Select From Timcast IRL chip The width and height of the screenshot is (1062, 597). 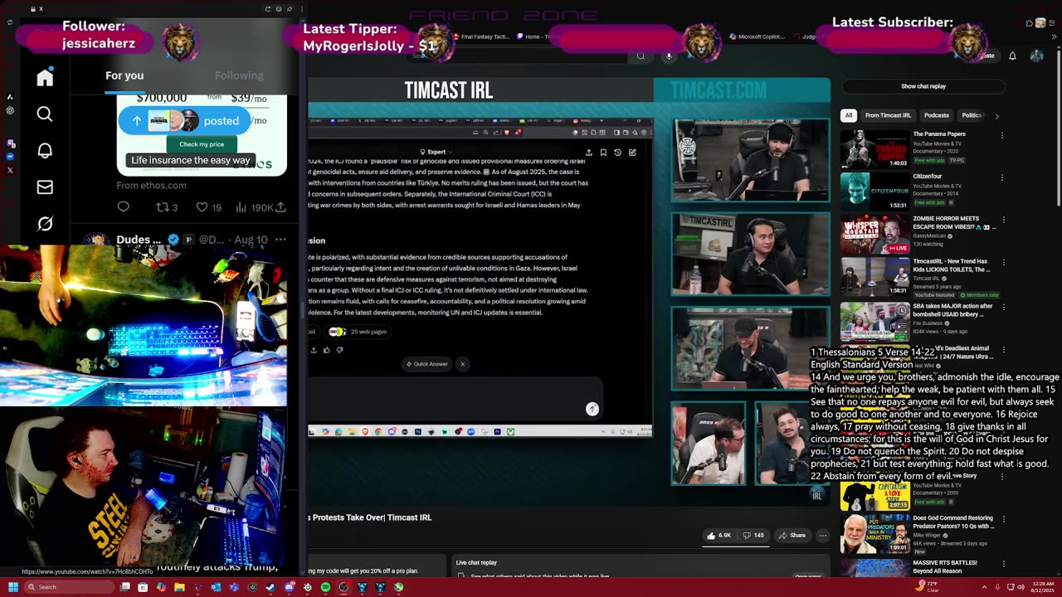[888, 115]
